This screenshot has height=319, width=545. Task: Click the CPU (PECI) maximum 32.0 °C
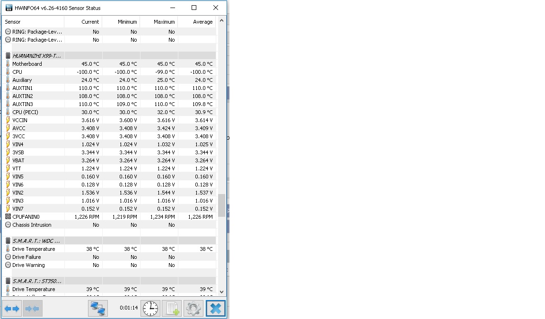click(166, 112)
